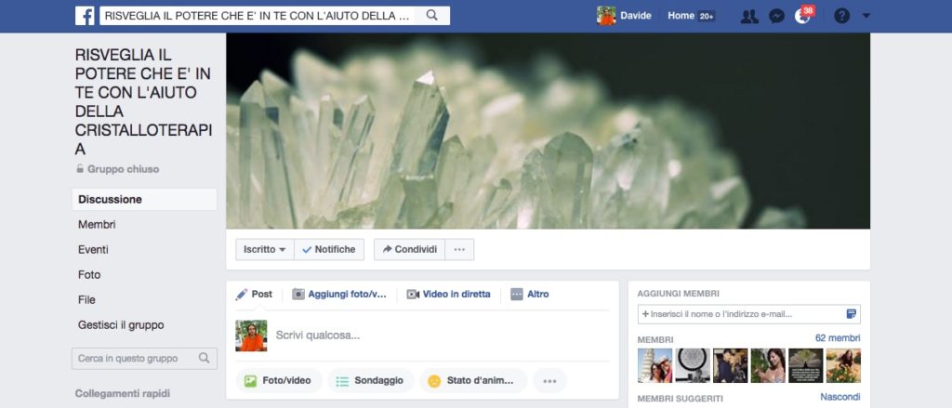This screenshot has height=408, width=952.
Task: Click the composer profile picture
Action: (x=251, y=336)
